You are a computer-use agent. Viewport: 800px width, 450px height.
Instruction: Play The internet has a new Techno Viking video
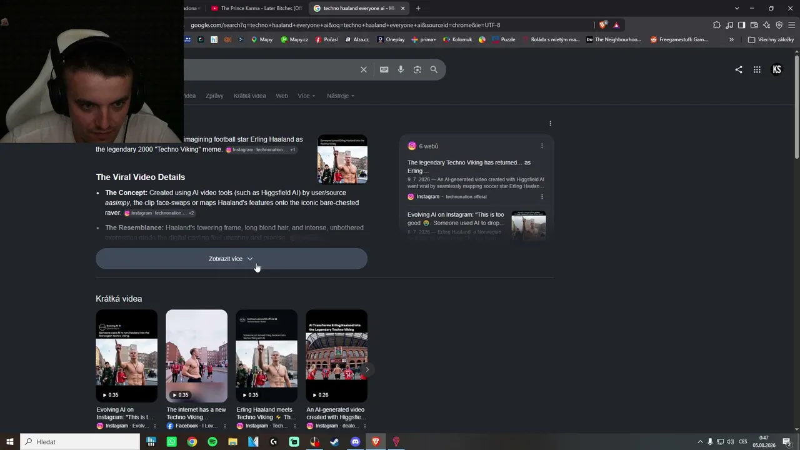[x=196, y=356]
